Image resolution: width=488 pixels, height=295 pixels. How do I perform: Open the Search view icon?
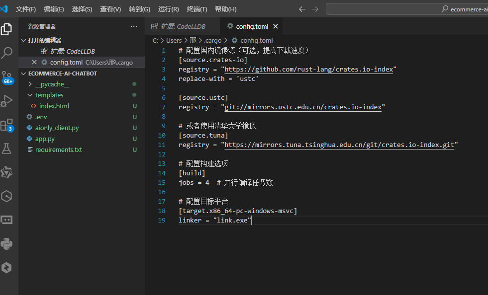(6, 53)
